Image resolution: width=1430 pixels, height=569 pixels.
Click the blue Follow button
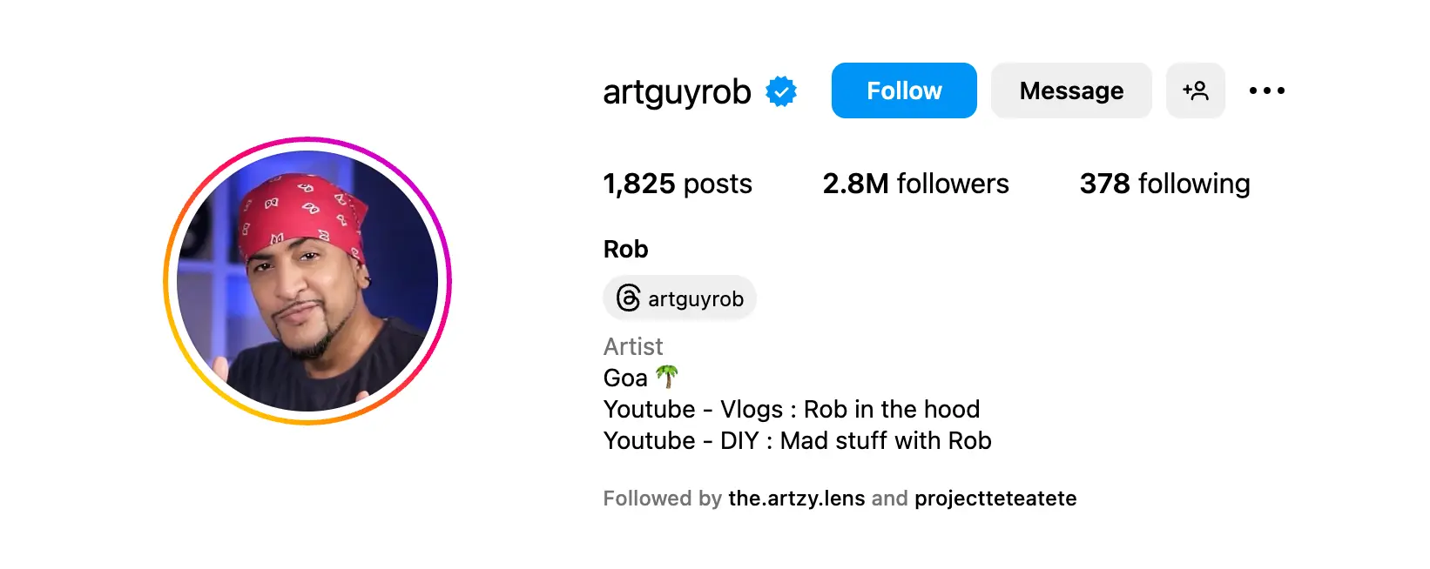point(903,90)
